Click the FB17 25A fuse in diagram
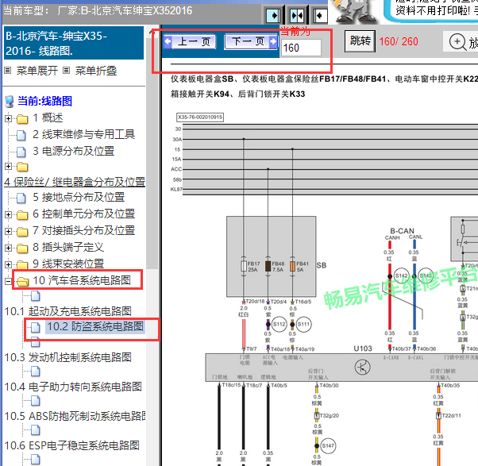The image size is (478, 466). coord(244,267)
